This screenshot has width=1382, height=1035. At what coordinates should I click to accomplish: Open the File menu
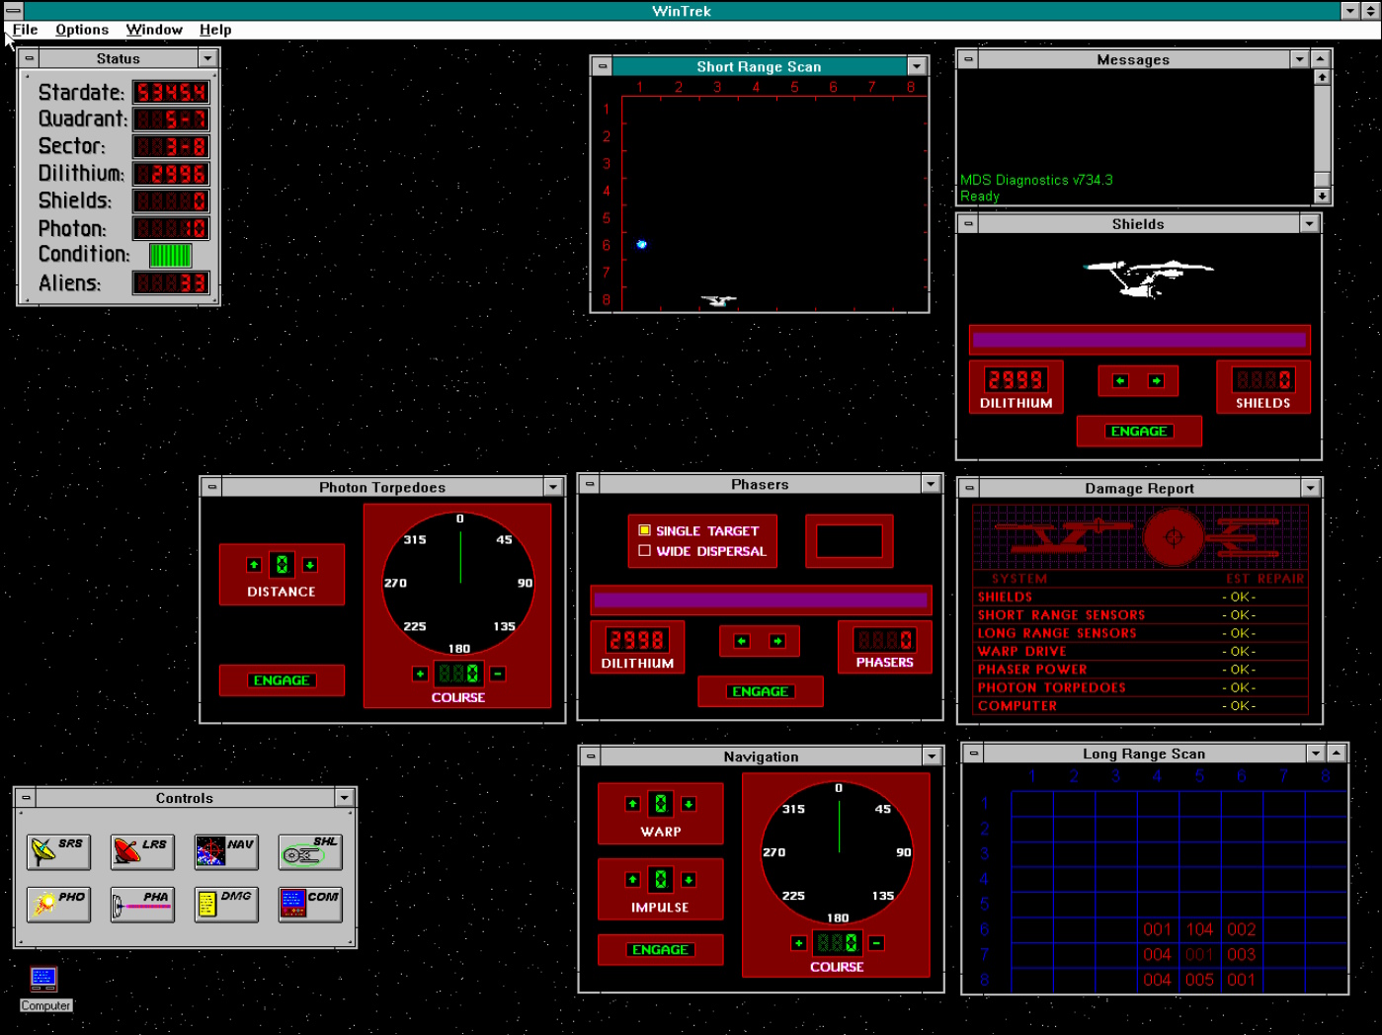coord(26,30)
